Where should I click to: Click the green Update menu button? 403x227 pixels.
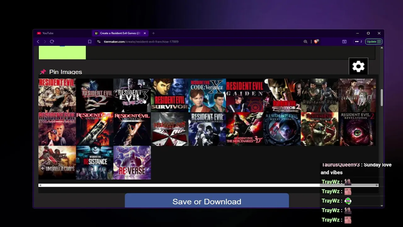tap(374, 42)
